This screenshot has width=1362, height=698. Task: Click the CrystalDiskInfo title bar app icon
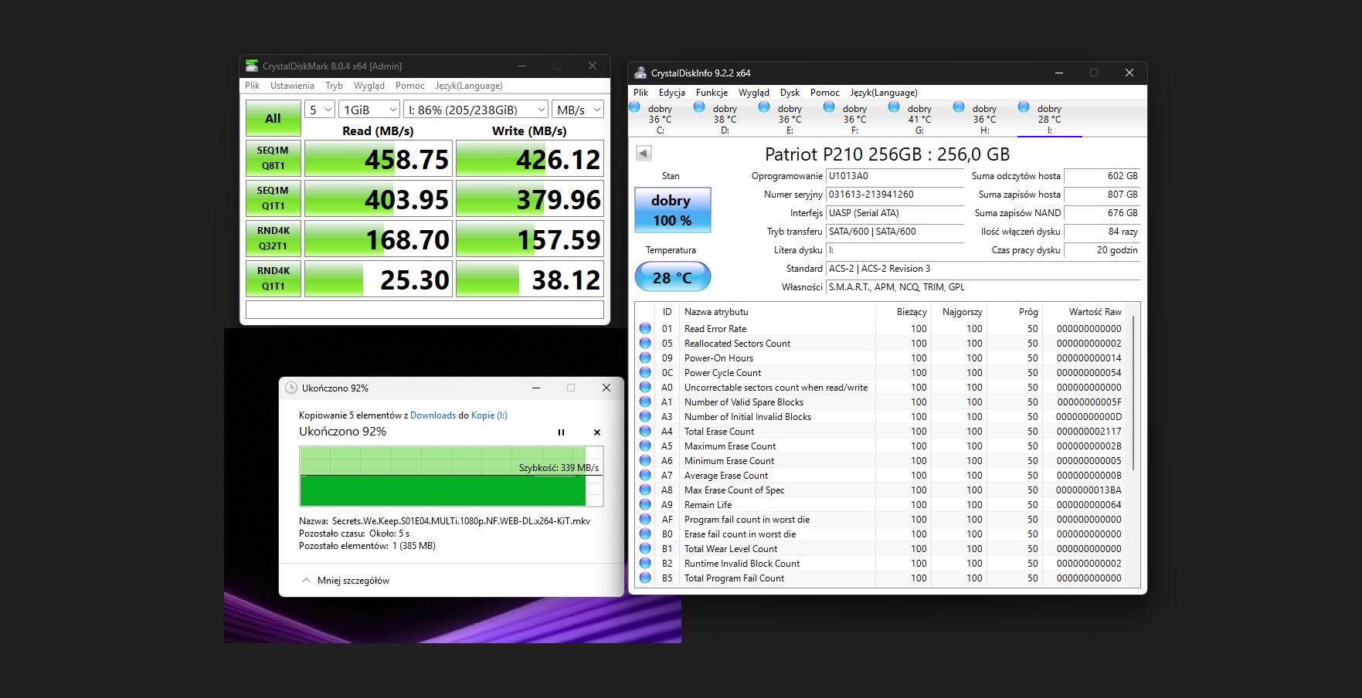(x=640, y=73)
